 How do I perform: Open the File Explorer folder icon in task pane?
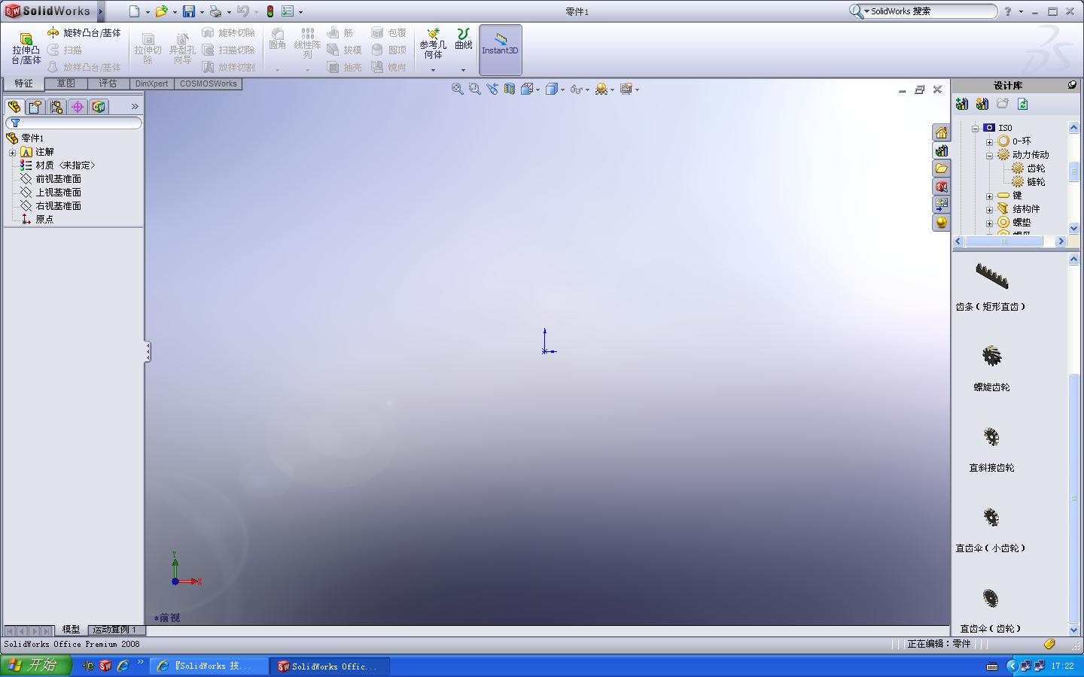pos(941,168)
